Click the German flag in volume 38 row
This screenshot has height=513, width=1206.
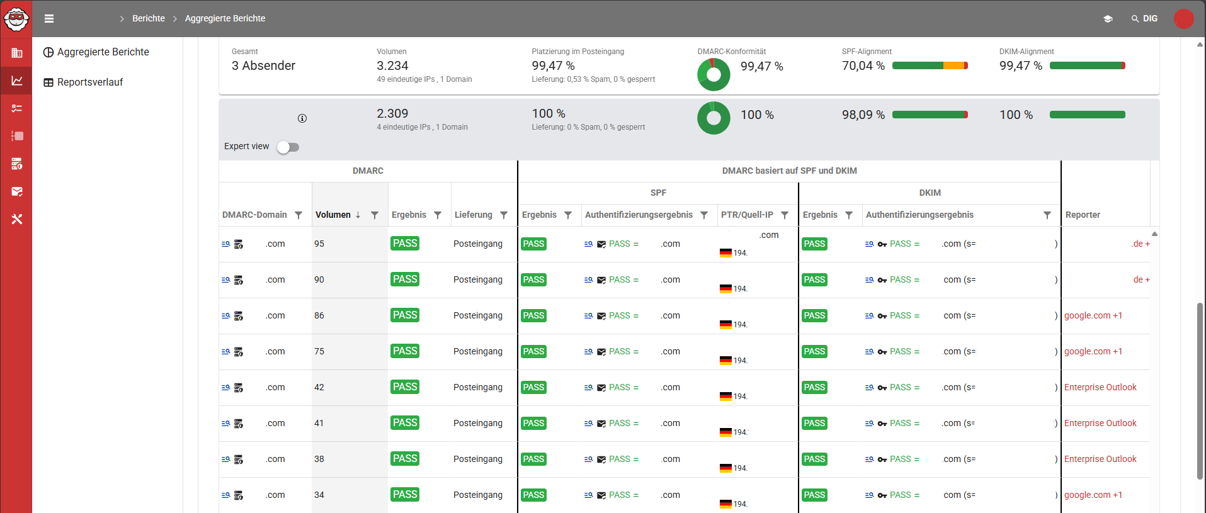pos(725,468)
